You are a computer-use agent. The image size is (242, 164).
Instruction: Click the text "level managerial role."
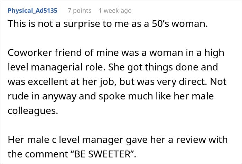click(x=57, y=67)
